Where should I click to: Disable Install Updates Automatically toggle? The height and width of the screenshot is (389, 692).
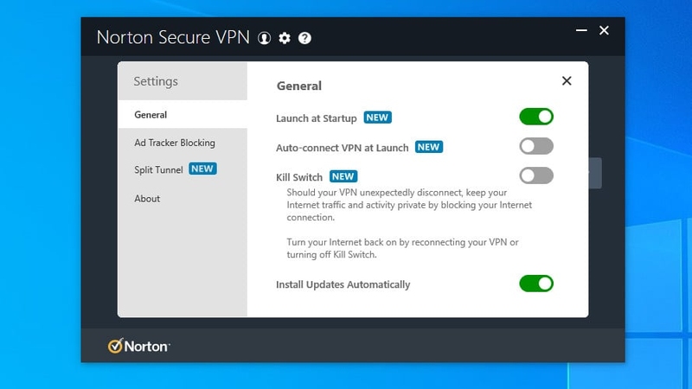click(x=536, y=284)
